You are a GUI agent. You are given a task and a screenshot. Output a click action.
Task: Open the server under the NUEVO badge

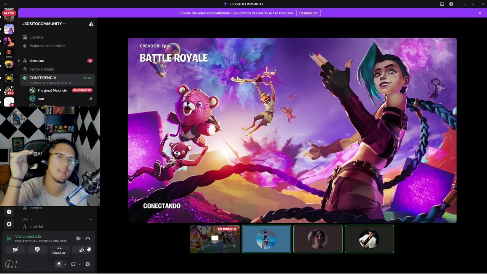(9, 18)
